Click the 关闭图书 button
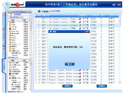Image resolution: width=124 pixels, height=95 pixels. click(102, 86)
